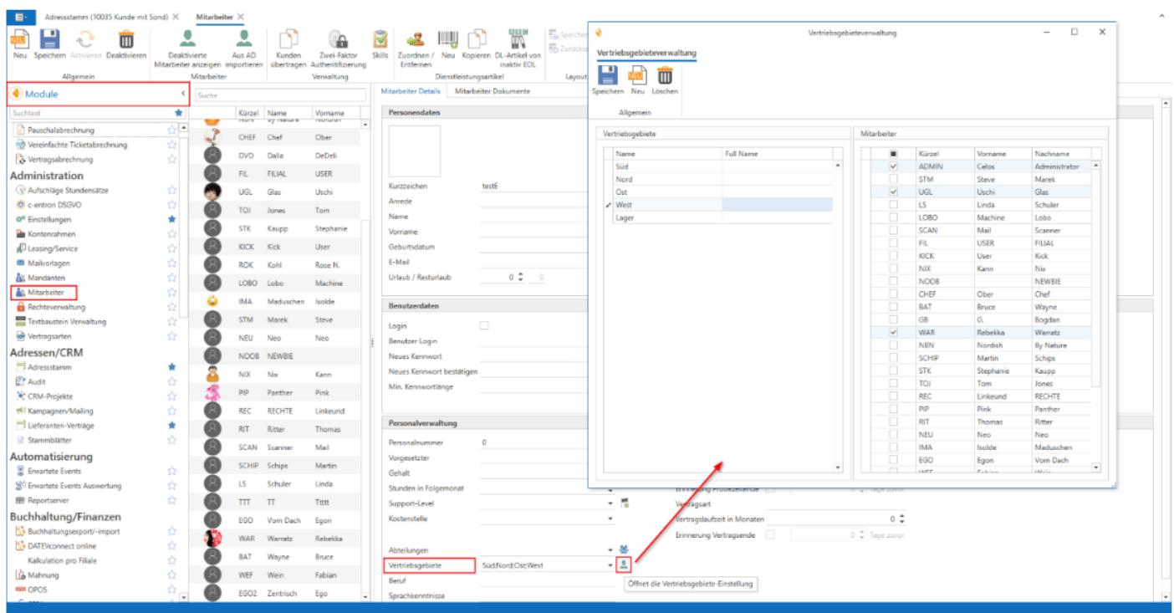Click the Zwei-Faktor Authentifizierung icon
The height and width of the screenshot is (613, 1174).
[x=338, y=39]
